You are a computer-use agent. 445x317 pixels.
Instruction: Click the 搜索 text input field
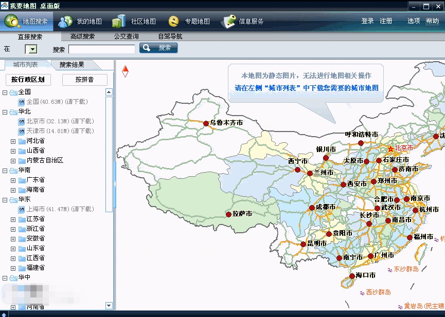coord(101,49)
